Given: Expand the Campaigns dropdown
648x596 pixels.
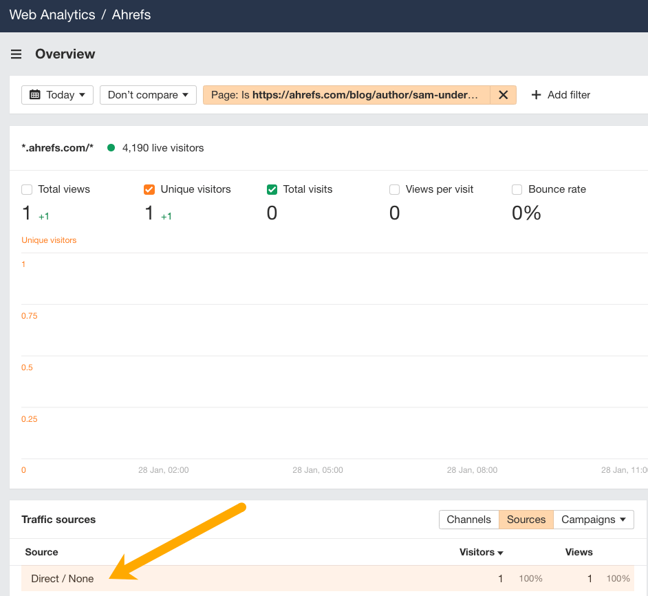Looking at the screenshot, I should point(593,520).
